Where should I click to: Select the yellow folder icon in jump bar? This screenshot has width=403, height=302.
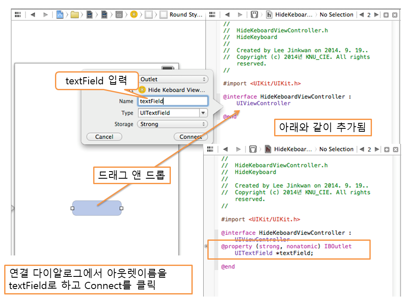pos(75,15)
